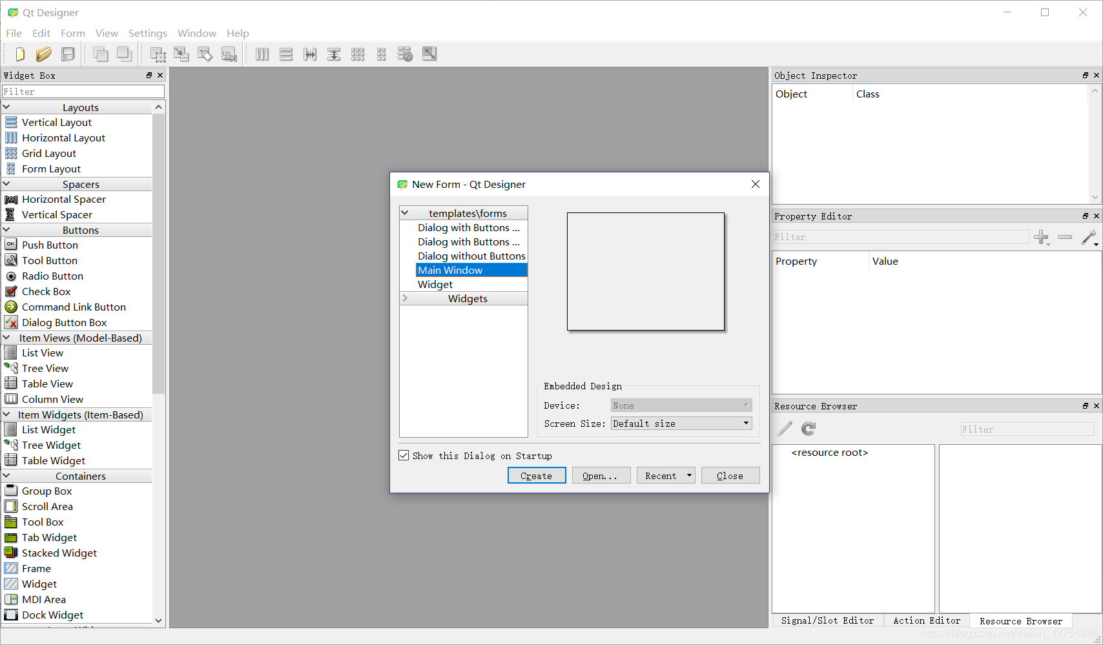The width and height of the screenshot is (1103, 645).
Task: Click the Lay Out in Grid icon
Action: click(x=358, y=54)
